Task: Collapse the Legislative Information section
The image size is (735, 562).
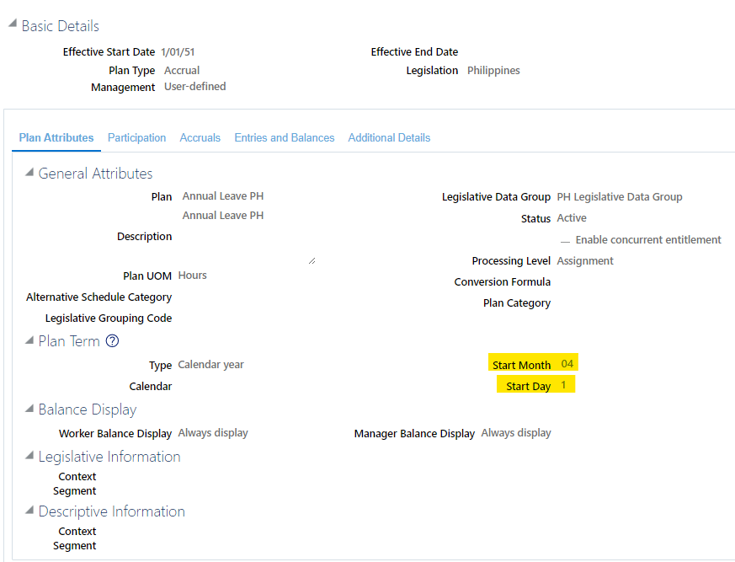Action: (29, 455)
